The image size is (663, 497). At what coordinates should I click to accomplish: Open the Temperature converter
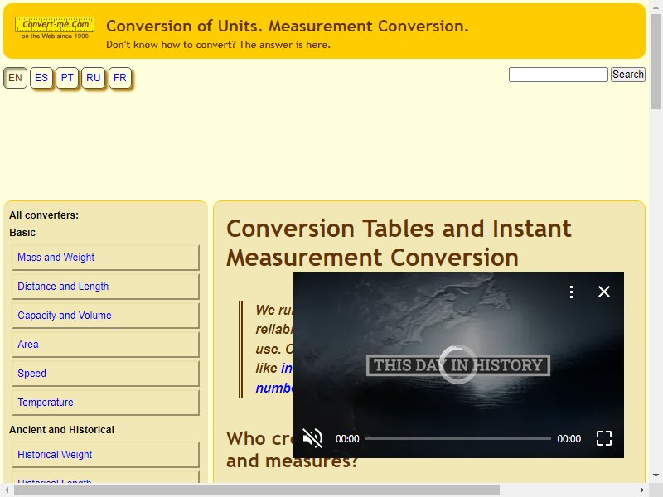[105, 403]
